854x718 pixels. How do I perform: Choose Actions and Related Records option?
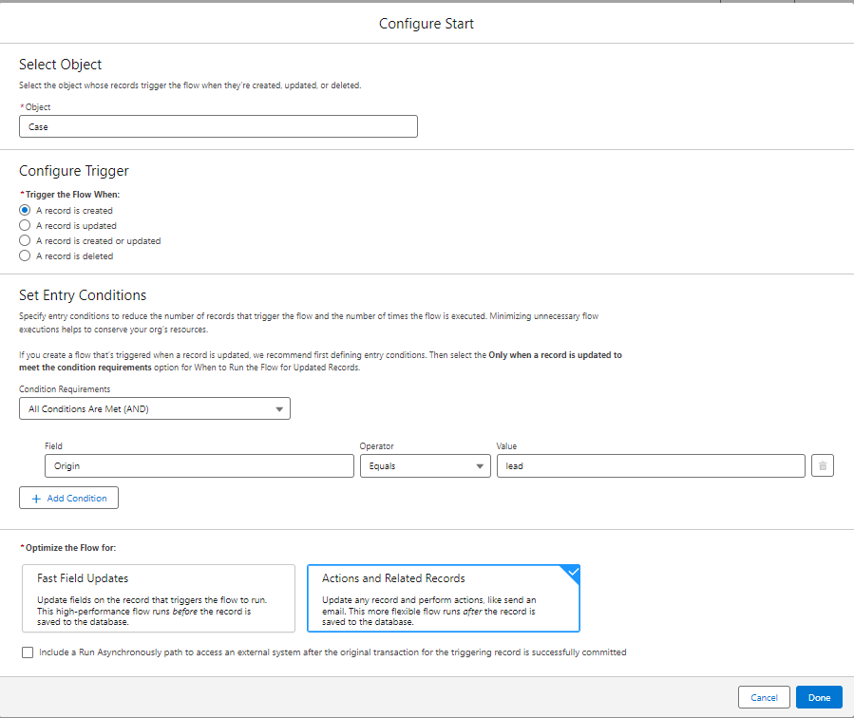pyautogui.click(x=443, y=598)
